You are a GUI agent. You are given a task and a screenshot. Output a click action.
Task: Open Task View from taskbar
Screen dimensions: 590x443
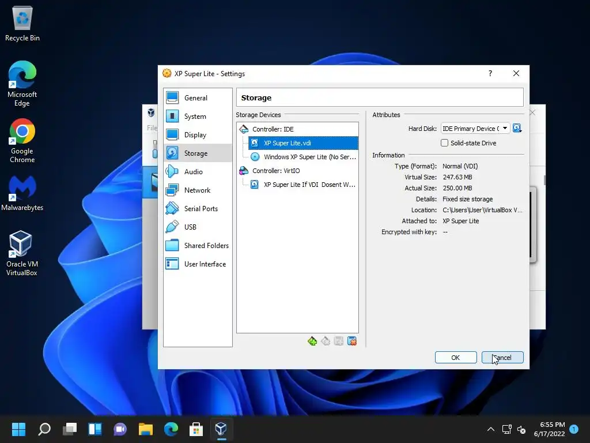point(70,429)
